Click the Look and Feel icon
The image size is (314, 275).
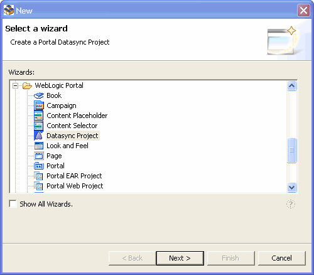point(39,146)
